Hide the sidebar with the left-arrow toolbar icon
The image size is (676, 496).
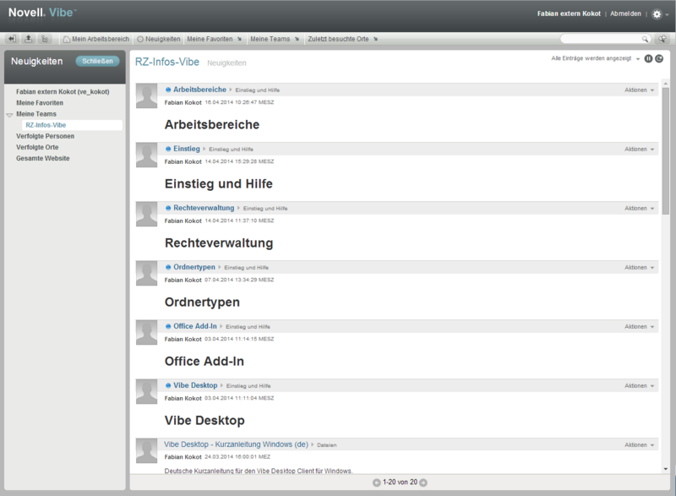(x=12, y=39)
